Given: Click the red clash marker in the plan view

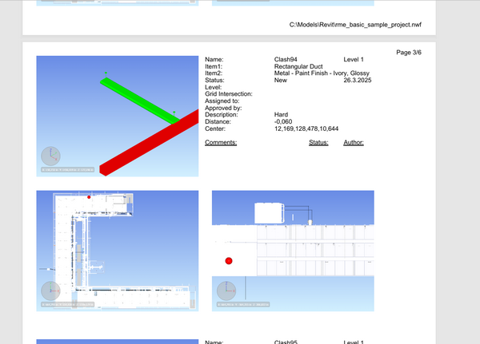Looking at the screenshot, I should click(89, 197).
